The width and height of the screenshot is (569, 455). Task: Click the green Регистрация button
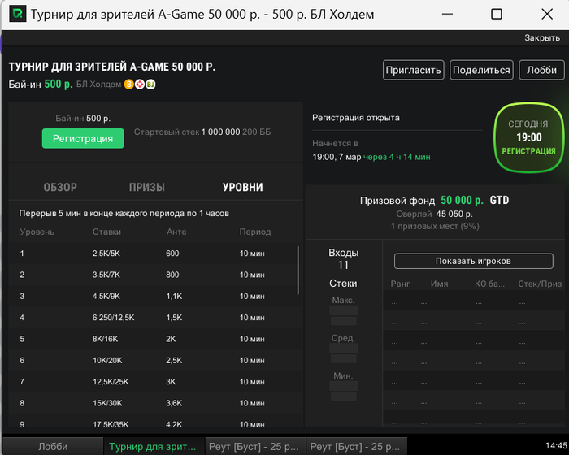click(83, 138)
